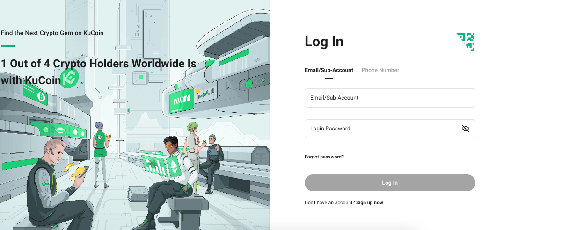This screenshot has width=562, height=230.
Task: Click the '1 Out of 4 Crypto Holders' headline
Action: click(99, 72)
